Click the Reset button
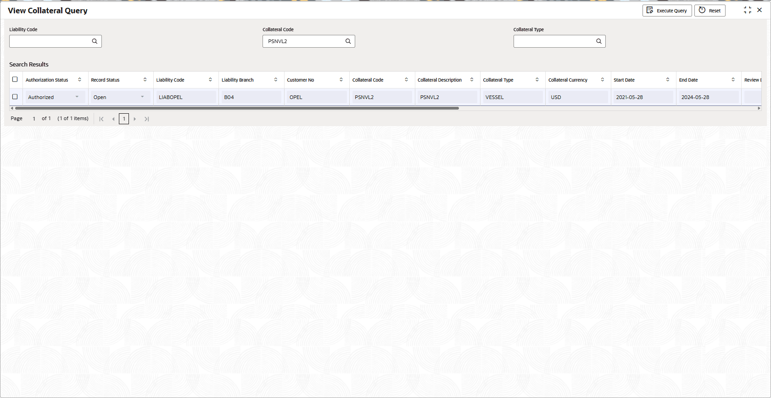 (x=710, y=11)
